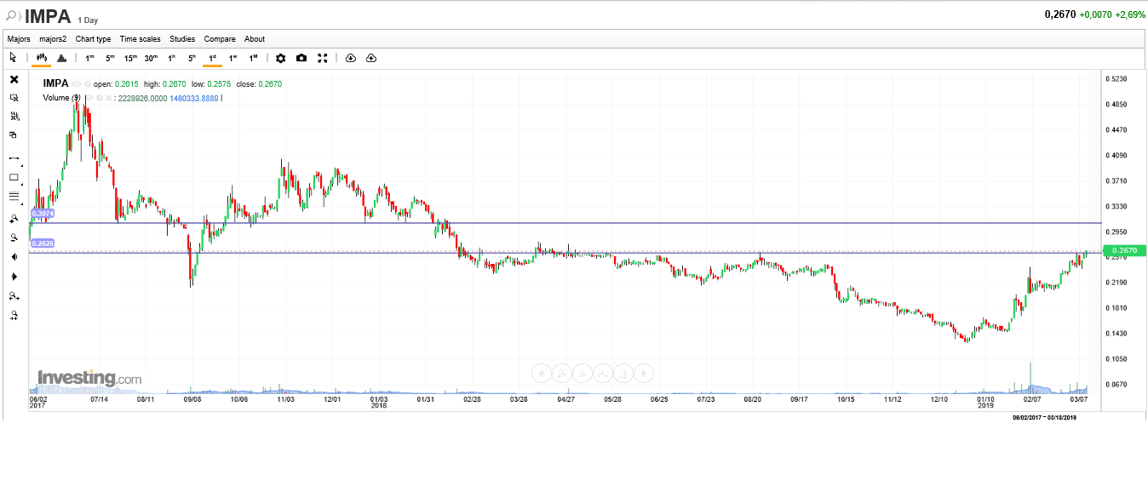Open the Chart type dropdown menu
The width and height of the screenshot is (1148, 492).
pyautogui.click(x=93, y=39)
